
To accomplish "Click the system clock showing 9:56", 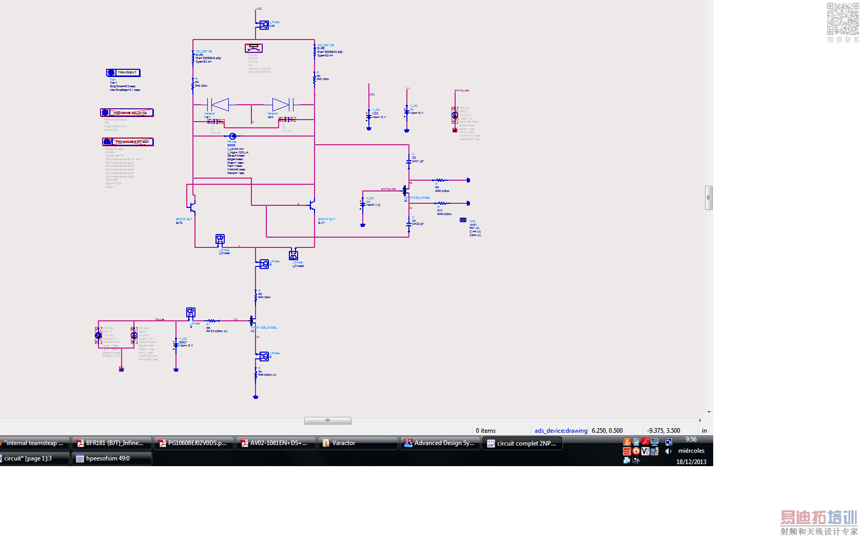I will click(x=691, y=439).
